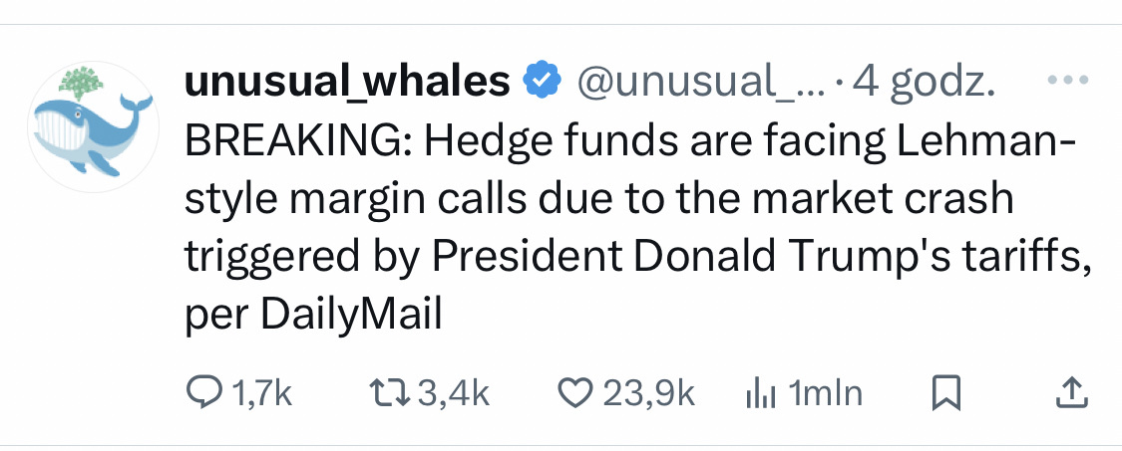Screen dimensions: 1122x451
Task: Click the 3,4k reposts count
Action: tap(454, 394)
